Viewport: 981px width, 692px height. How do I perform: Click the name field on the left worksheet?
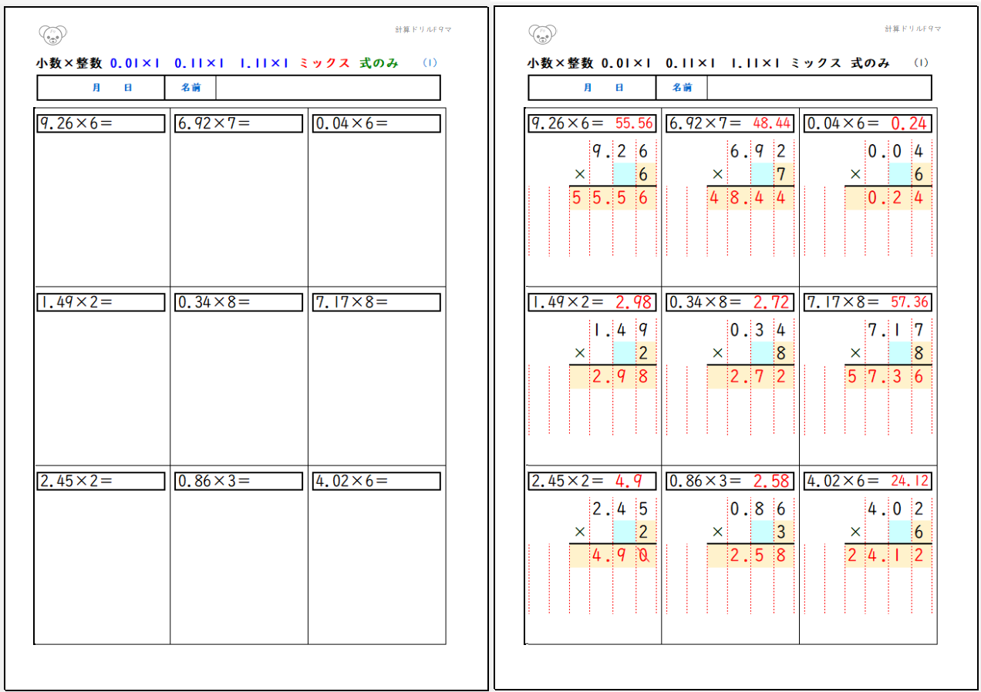327,88
